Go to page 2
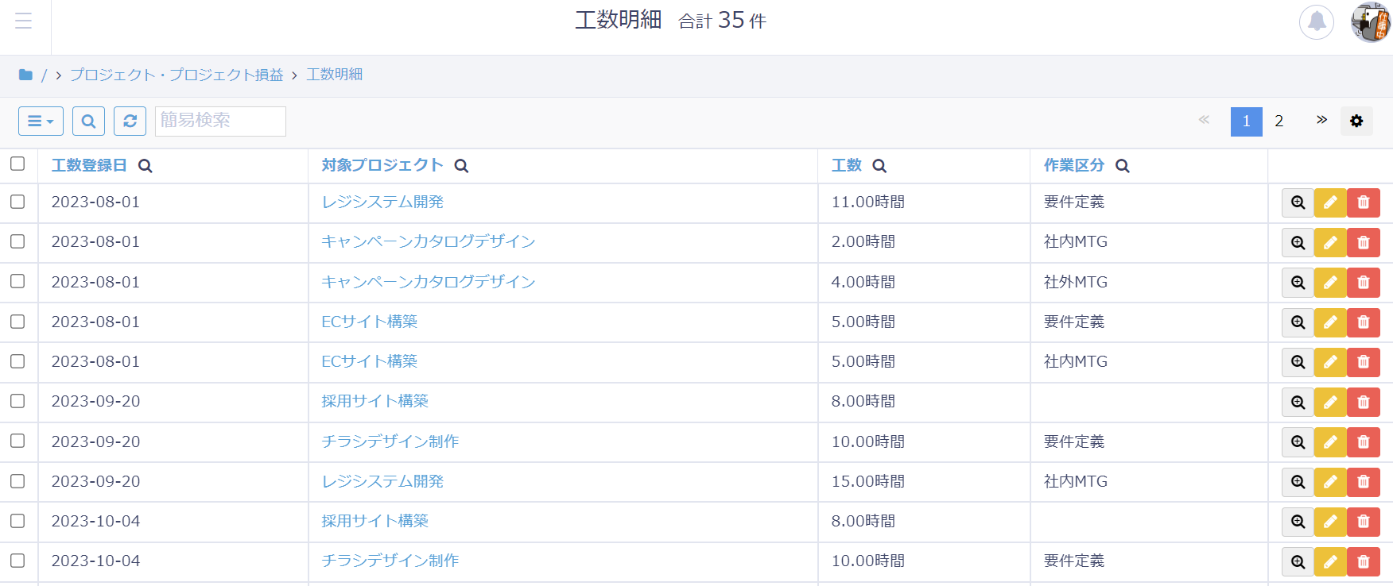The height and width of the screenshot is (586, 1393). [x=1279, y=121]
